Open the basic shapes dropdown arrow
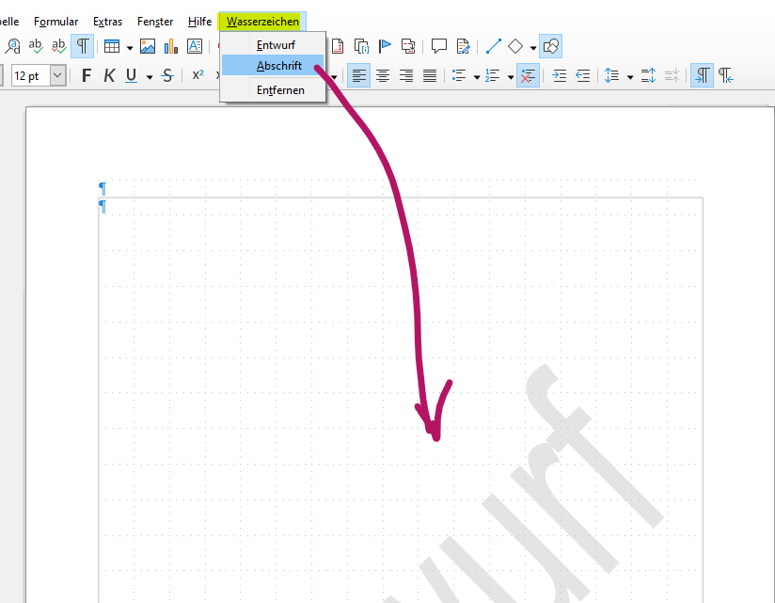Screen dimensions: 775x603 pyautogui.click(x=533, y=47)
